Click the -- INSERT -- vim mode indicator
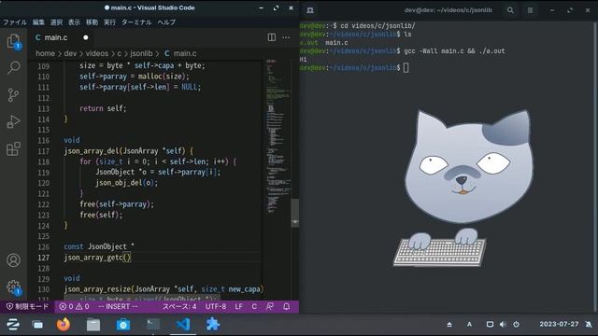598x336 pixels. 118,306
